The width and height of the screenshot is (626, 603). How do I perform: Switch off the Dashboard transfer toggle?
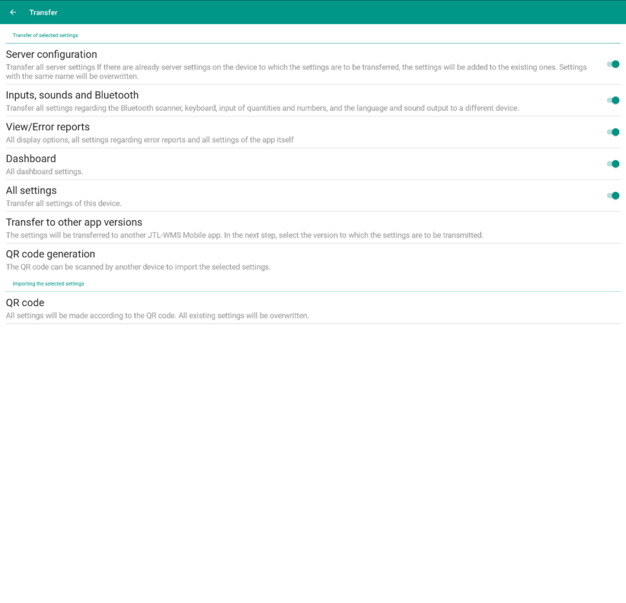click(x=613, y=164)
